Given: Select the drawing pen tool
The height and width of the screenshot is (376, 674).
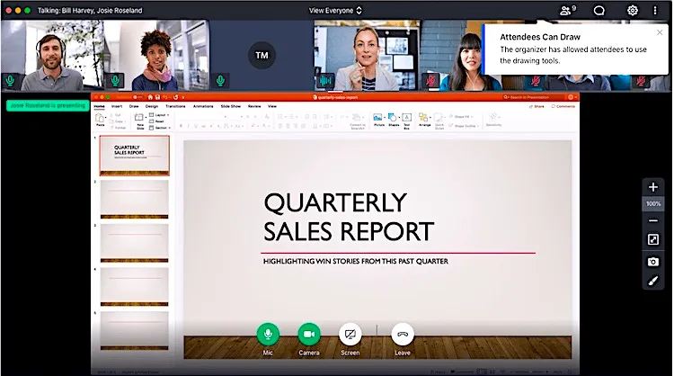Looking at the screenshot, I should point(653,281).
